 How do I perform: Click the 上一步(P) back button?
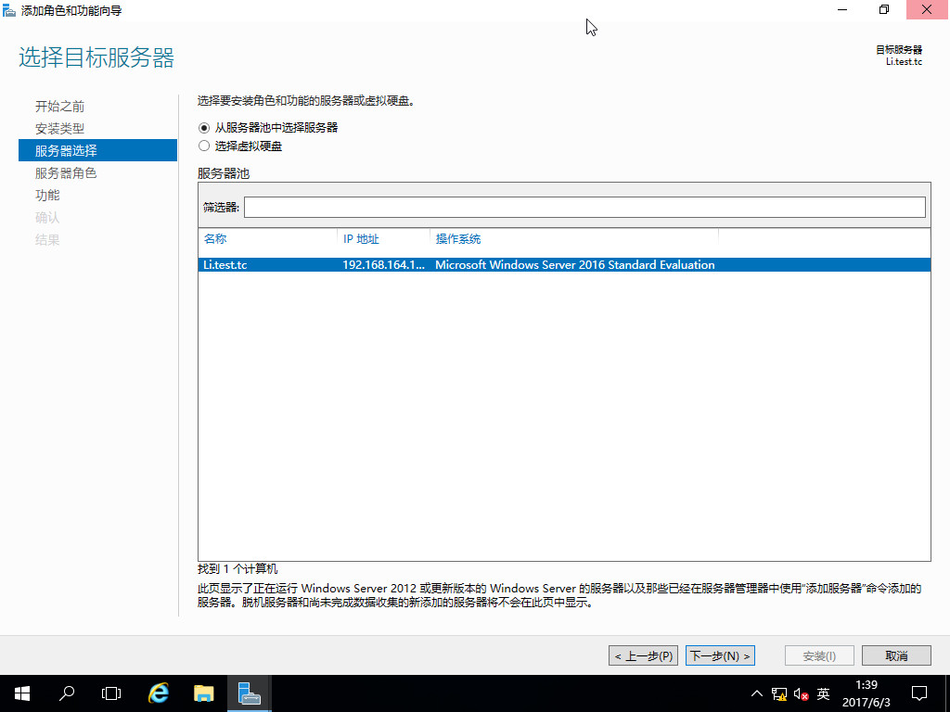point(643,655)
